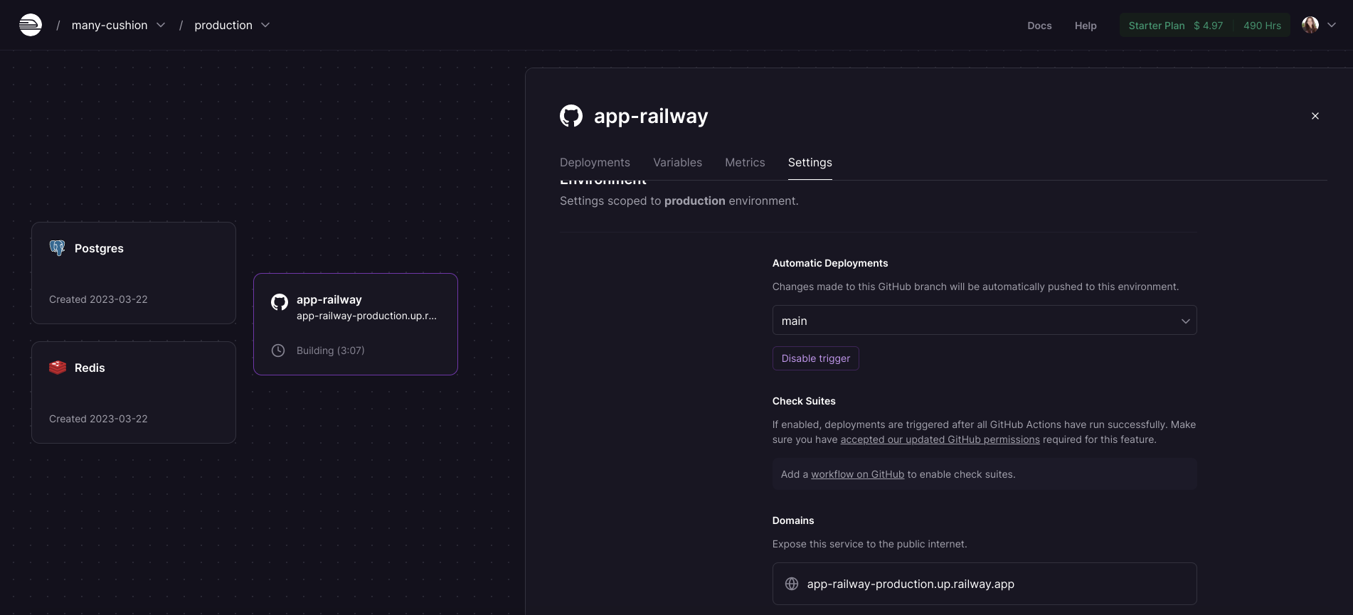Screen dimensions: 1353x615
Task: Click GitHub icon on app-railway service card
Action: 280,302
